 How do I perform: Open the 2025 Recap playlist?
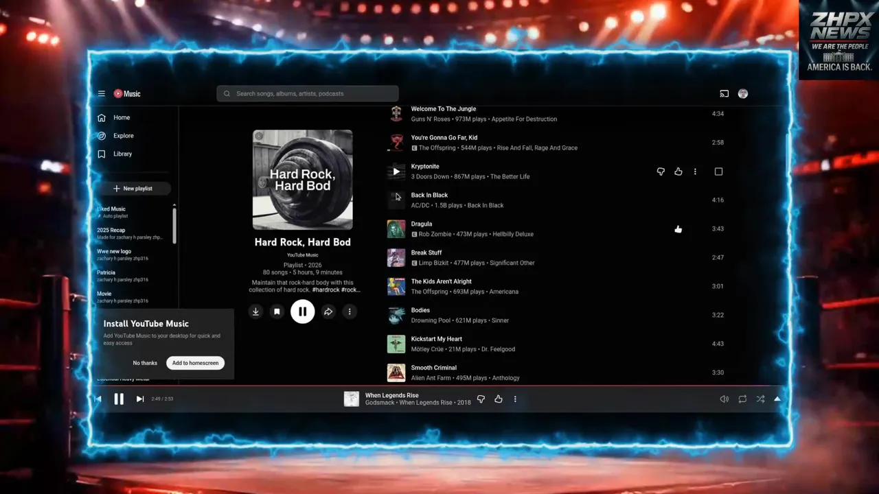130,233
